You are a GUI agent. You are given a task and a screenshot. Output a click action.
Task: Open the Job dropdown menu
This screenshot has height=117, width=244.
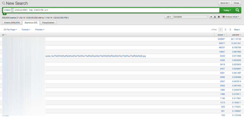pos(169,17)
